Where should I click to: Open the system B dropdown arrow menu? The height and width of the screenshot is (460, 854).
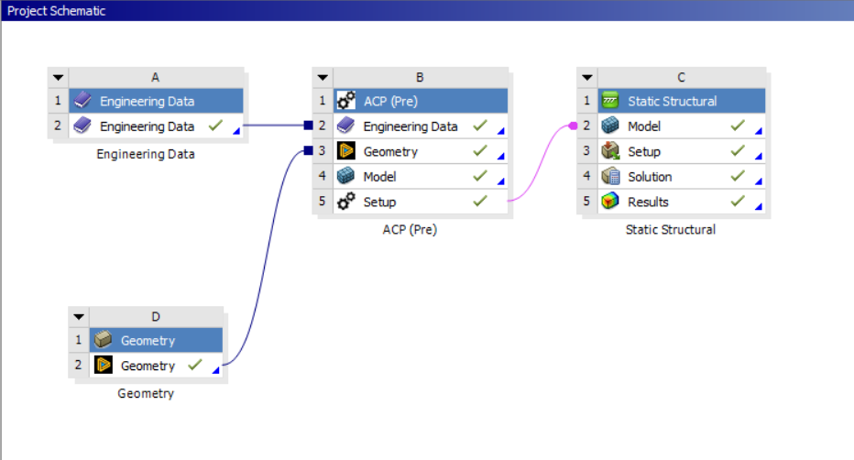(x=322, y=78)
